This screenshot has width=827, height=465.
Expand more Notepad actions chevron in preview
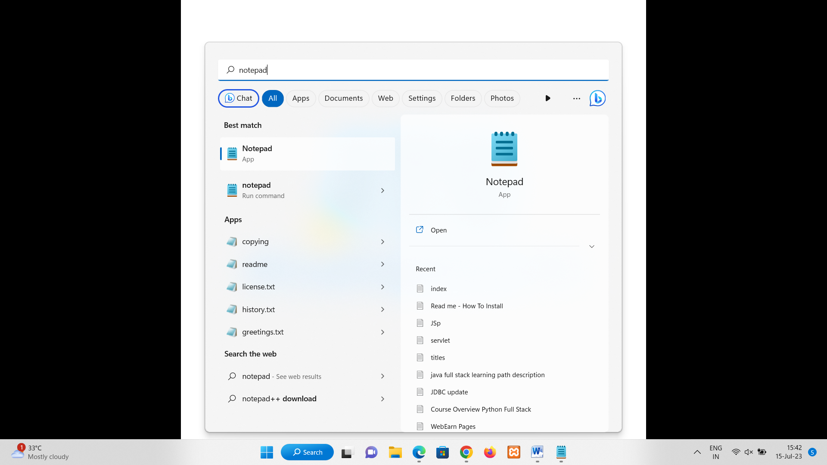tap(592, 246)
